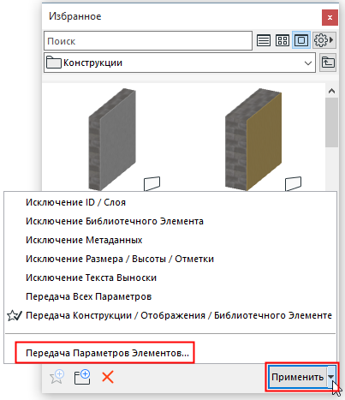Image resolution: width=345 pixels, height=400 pixels.
Task: Delete favorite with red X
Action: [x=108, y=377]
